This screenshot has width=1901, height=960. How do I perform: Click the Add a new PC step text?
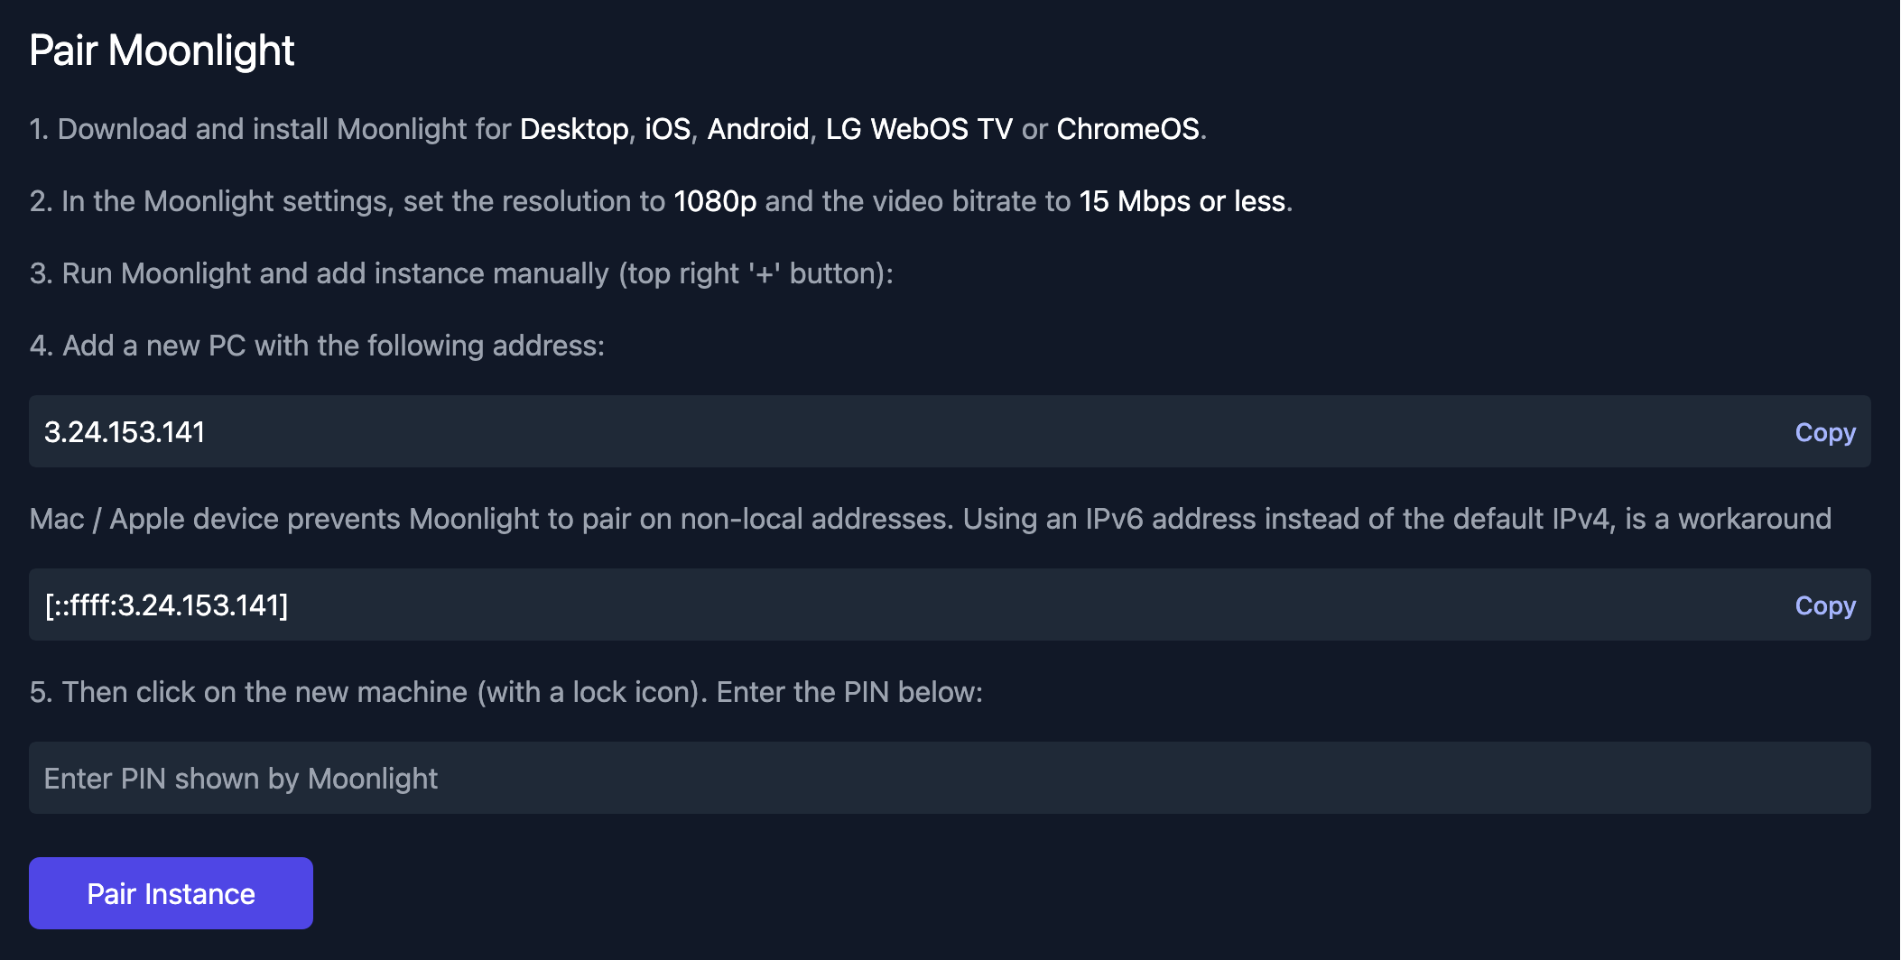316,346
